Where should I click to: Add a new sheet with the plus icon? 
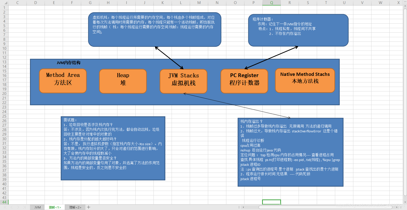[x=88, y=207]
